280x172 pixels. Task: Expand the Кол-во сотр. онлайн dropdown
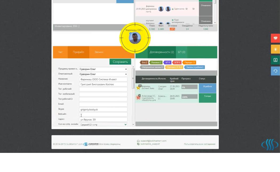103,124
